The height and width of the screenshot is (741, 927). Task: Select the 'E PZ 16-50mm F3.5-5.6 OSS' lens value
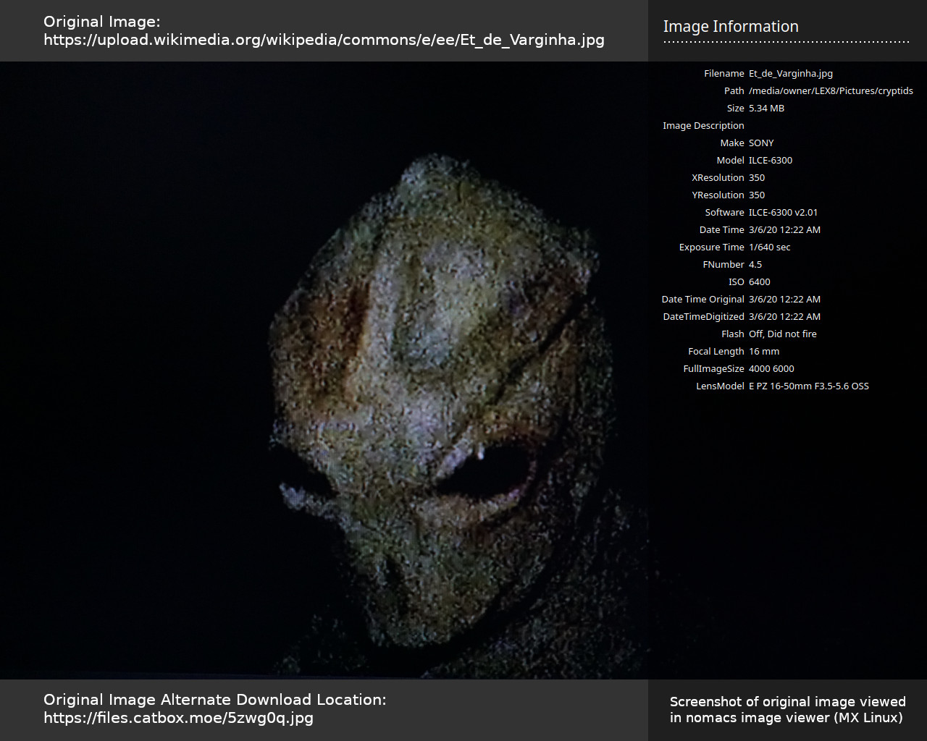(809, 386)
